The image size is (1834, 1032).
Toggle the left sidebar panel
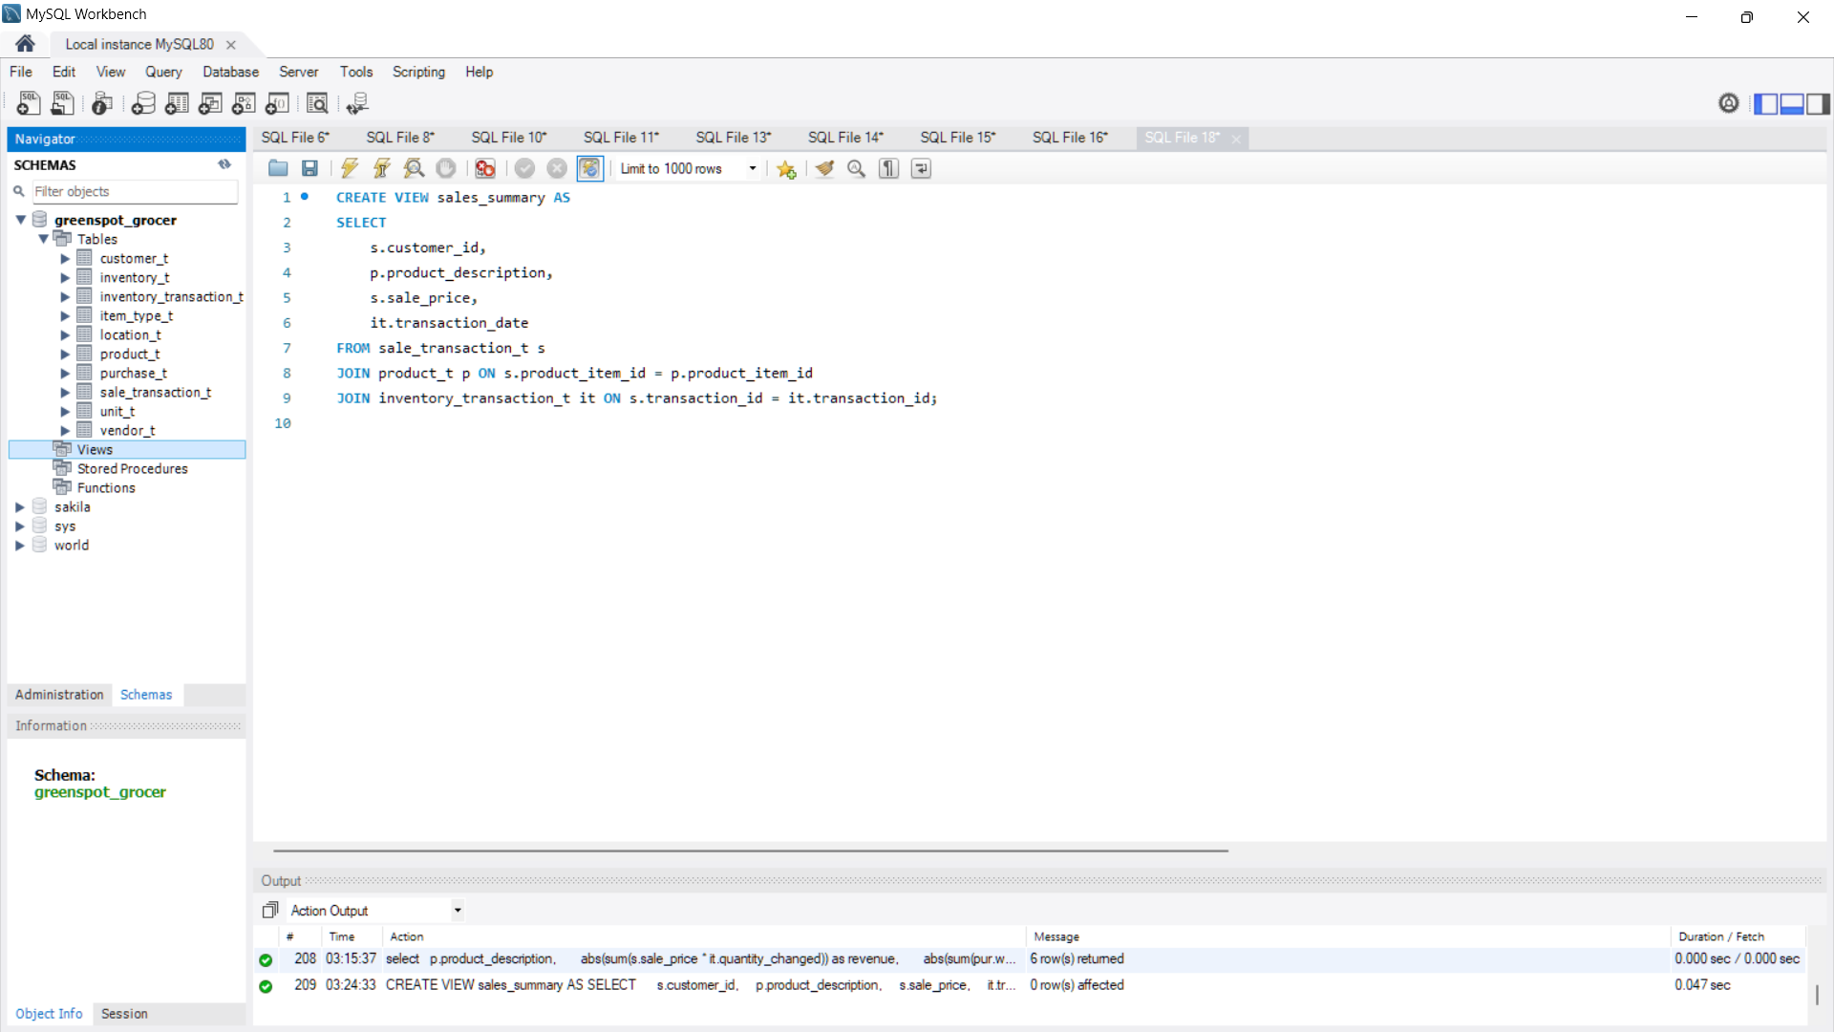[x=1766, y=103]
